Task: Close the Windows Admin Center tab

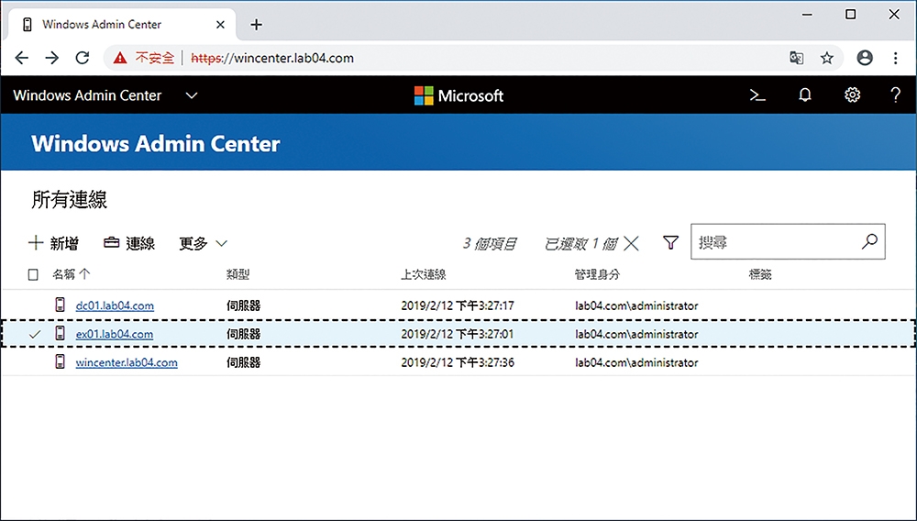Action: (x=220, y=25)
